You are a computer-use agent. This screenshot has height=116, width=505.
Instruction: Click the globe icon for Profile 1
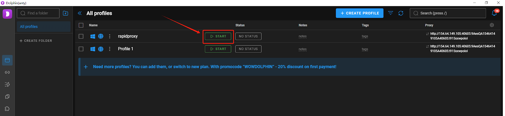(x=101, y=49)
